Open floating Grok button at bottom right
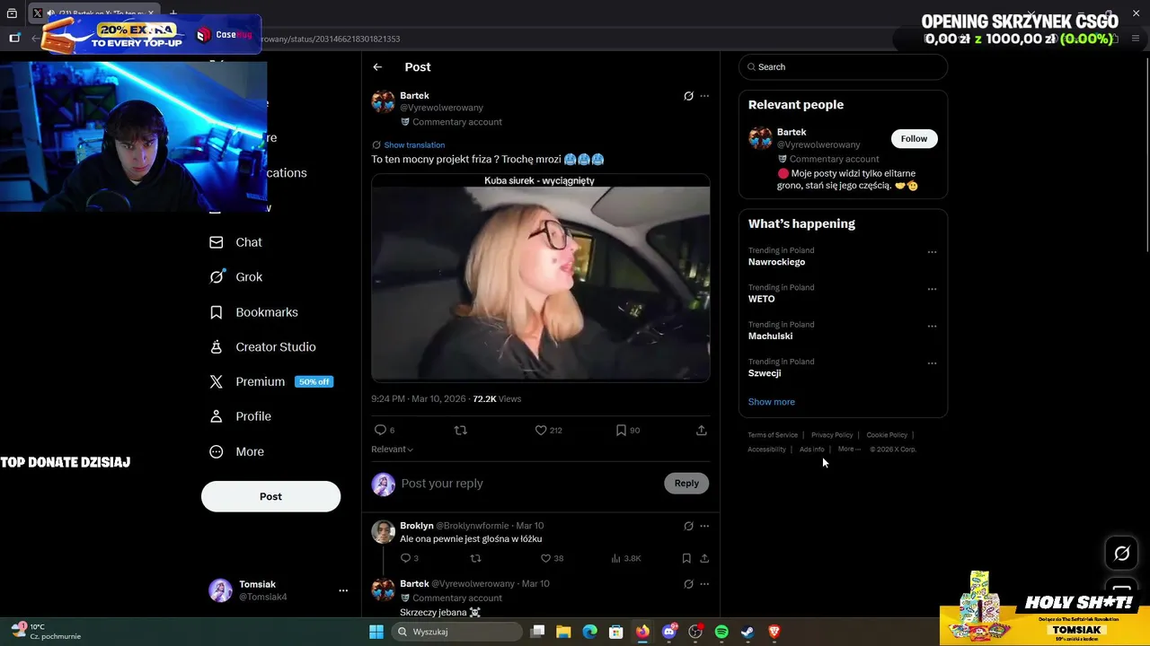This screenshot has width=1150, height=646. (x=1121, y=554)
